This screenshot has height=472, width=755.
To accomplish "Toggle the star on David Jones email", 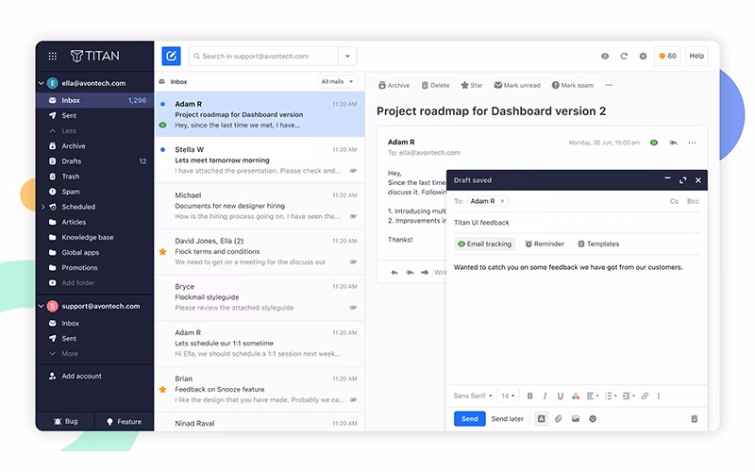I will tap(162, 252).
